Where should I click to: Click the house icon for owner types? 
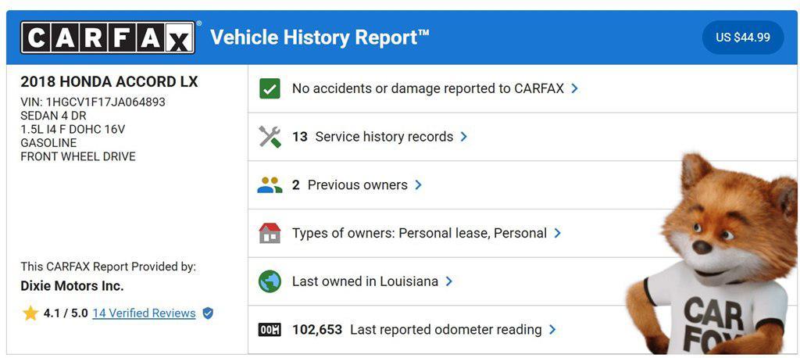pyautogui.click(x=270, y=233)
